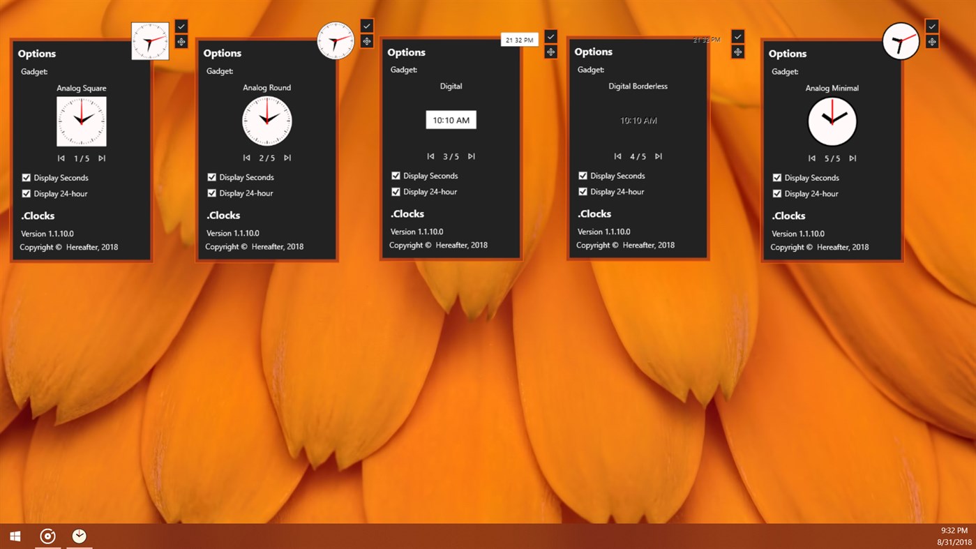This screenshot has width=976, height=549.
Task: Click the checkmark icon on the Analog Minimal panel
Action: (x=931, y=26)
